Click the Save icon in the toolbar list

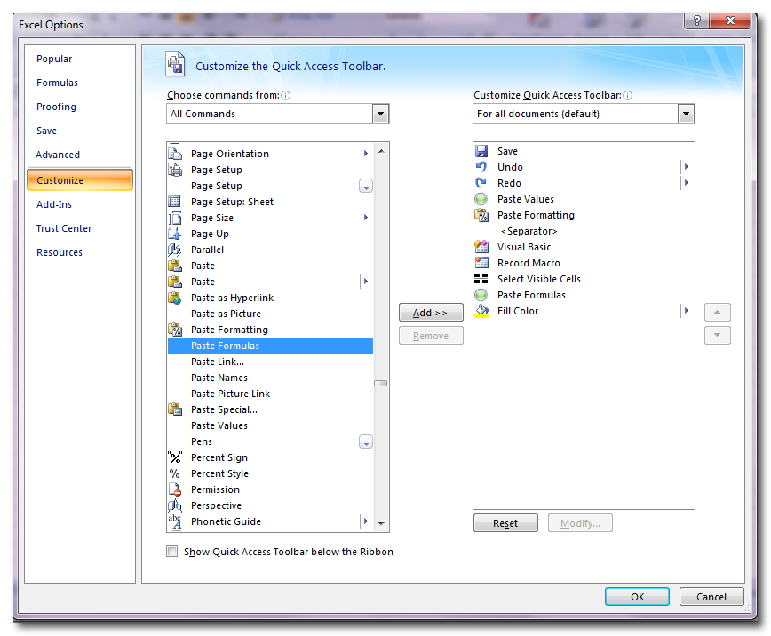pyautogui.click(x=481, y=150)
